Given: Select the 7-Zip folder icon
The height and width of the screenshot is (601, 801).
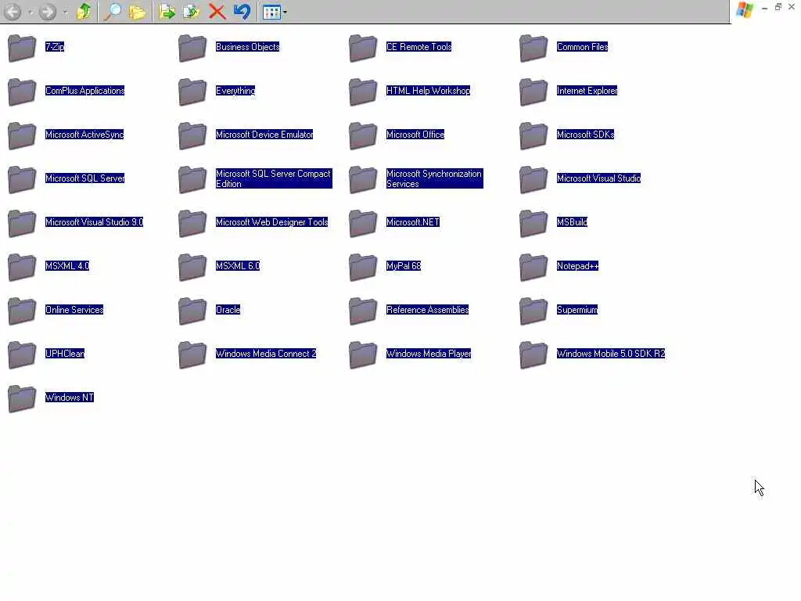Looking at the screenshot, I should tap(22, 48).
